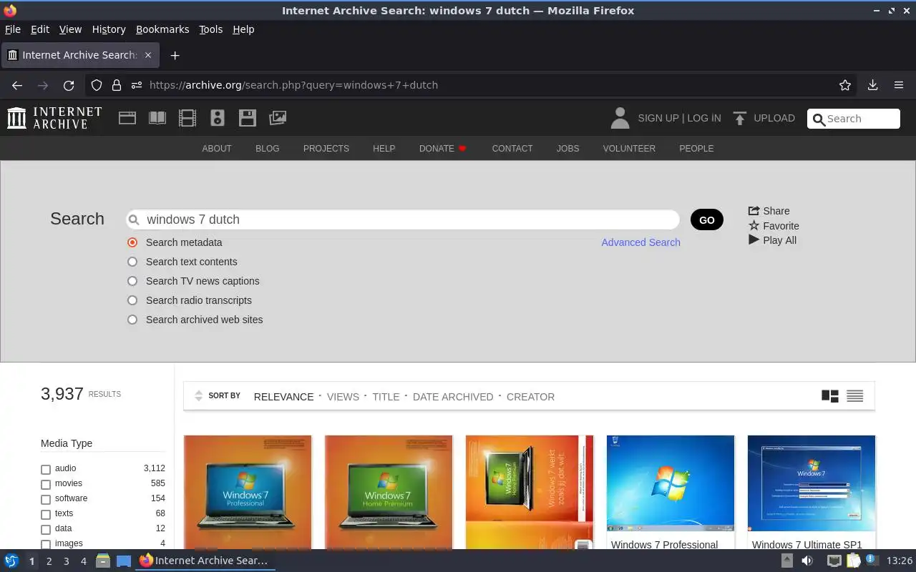
Task: Open the Texts book icon
Action: click(157, 118)
